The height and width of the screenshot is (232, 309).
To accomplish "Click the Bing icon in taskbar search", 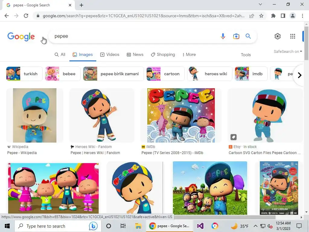I will coord(93,226).
